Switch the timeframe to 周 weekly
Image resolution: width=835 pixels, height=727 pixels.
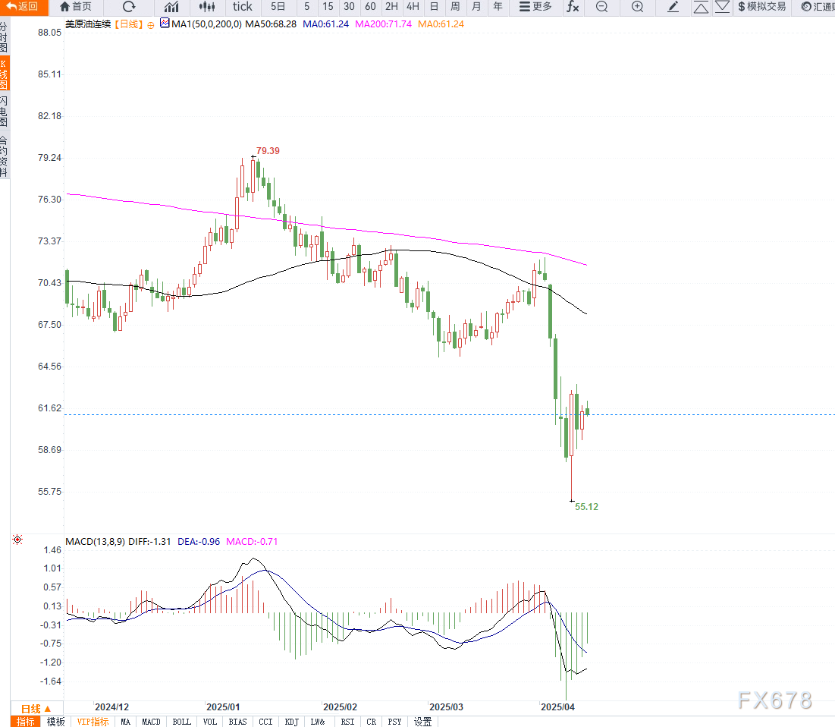[x=455, y=7]
